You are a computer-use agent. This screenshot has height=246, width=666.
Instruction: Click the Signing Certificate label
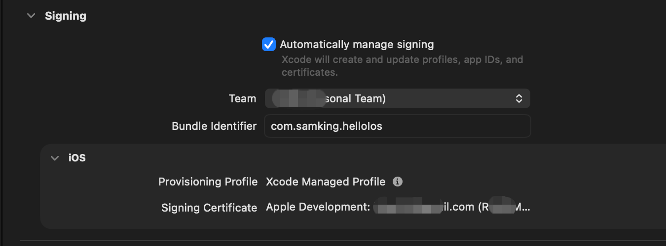209,208
